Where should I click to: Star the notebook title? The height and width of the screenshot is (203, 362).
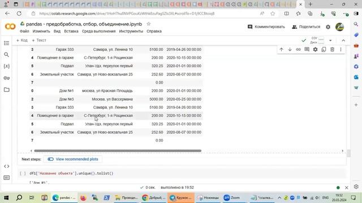tap(149, 24)
